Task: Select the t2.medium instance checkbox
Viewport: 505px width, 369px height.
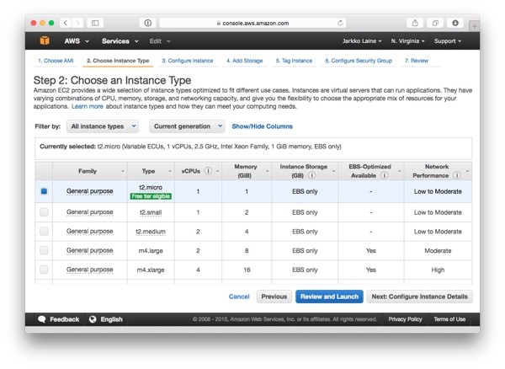Action: (44, 231)
